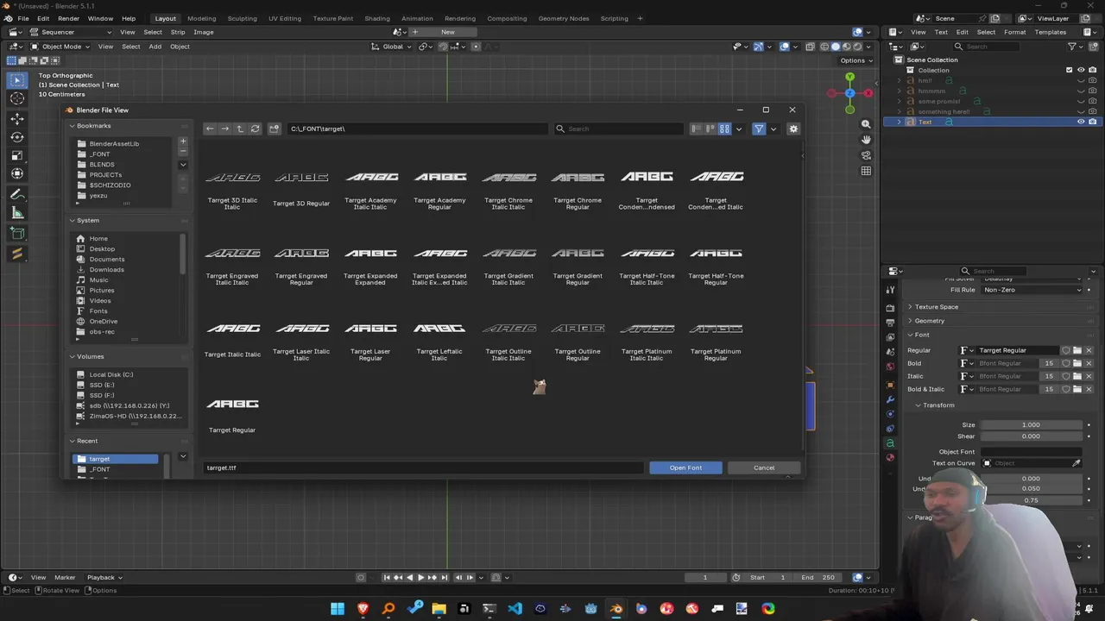Select the Move tool in viewport toolbar
Screen dimensions: 1105x621
point(17,117)
